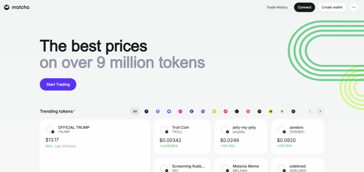The height and width of the screenshot is (172, 364).
Task: Click the pink Unichain chain icon
Action: (180, 111)
